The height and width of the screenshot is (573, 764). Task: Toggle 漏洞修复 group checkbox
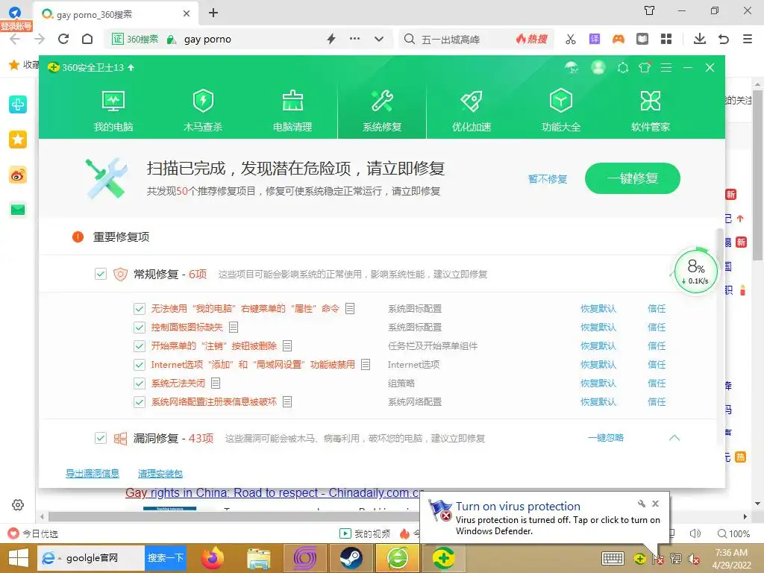point(101,438)
